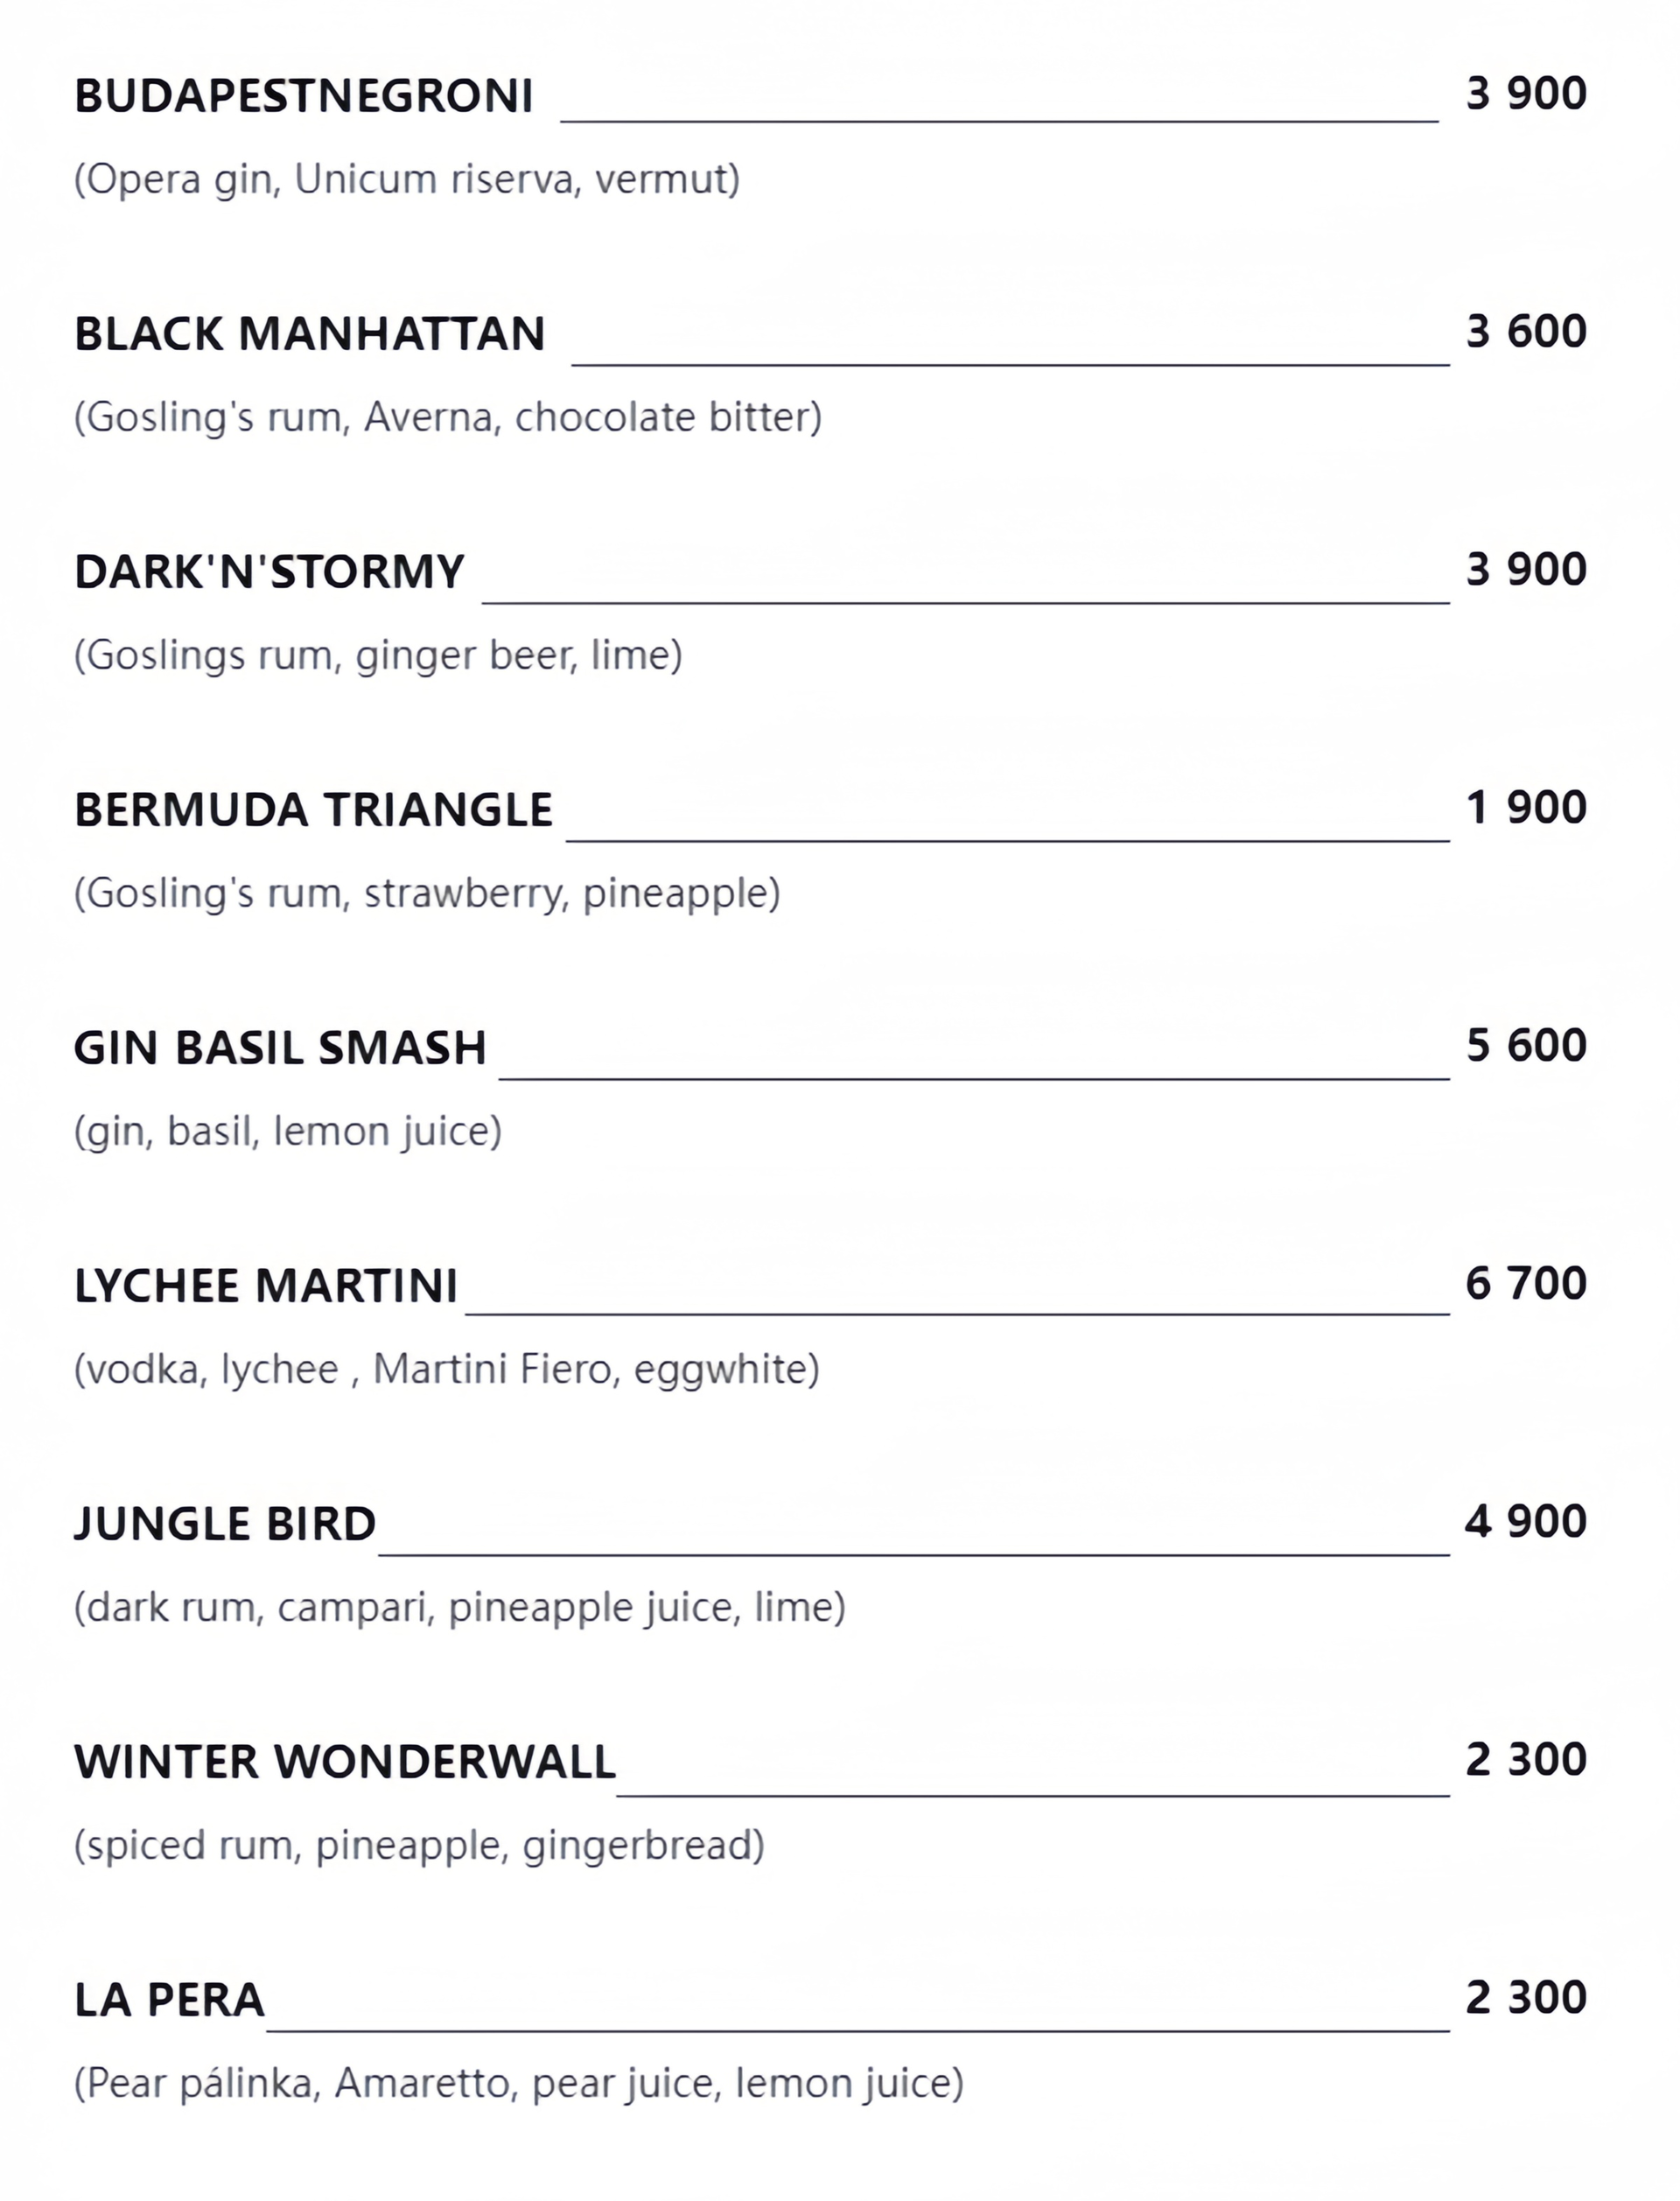The height and width of the screenshot is (2201, 1680).
Task: Click the JUNGLE BIRD menu heading
Action: click(225, 1524)
